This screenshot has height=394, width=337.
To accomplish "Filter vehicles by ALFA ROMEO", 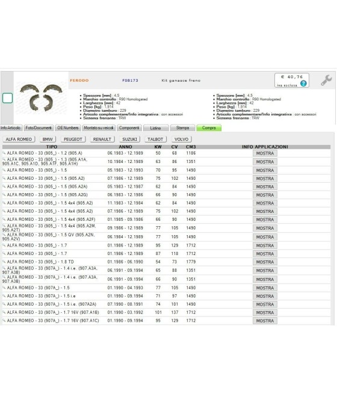I will click(19, 139).
